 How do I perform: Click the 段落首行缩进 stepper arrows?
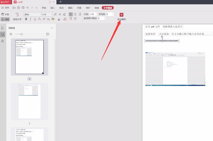pos(104,18)
